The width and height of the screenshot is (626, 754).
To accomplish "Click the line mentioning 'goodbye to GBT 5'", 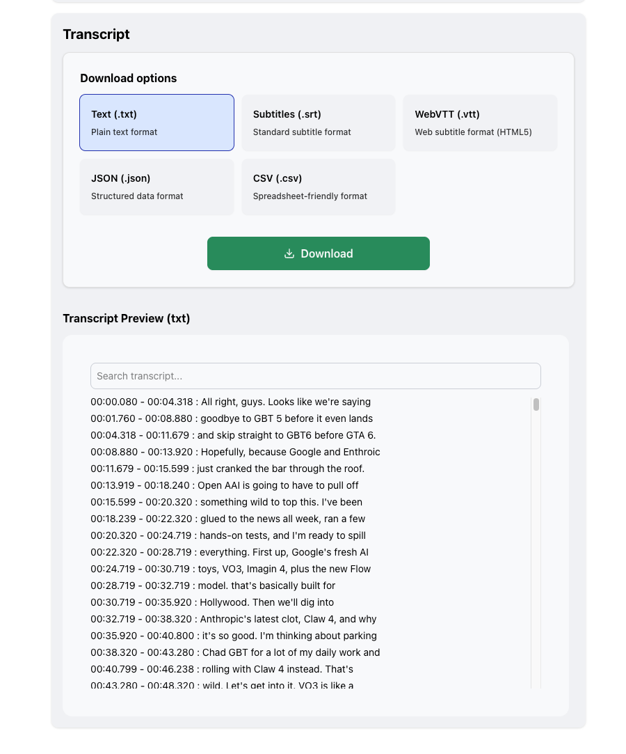I will pyautogui.click(x=232, y=419).
